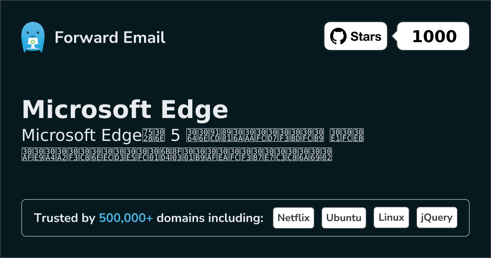Click the second subtitle line of boxed glyphs
This screenshot has width=491, height=258.
176,154
